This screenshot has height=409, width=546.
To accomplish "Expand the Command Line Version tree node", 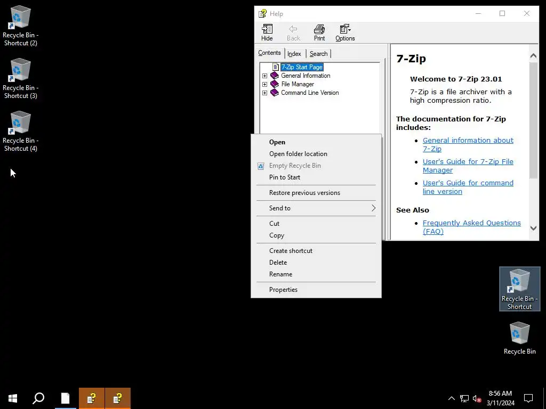I will [x=264, y=93].
